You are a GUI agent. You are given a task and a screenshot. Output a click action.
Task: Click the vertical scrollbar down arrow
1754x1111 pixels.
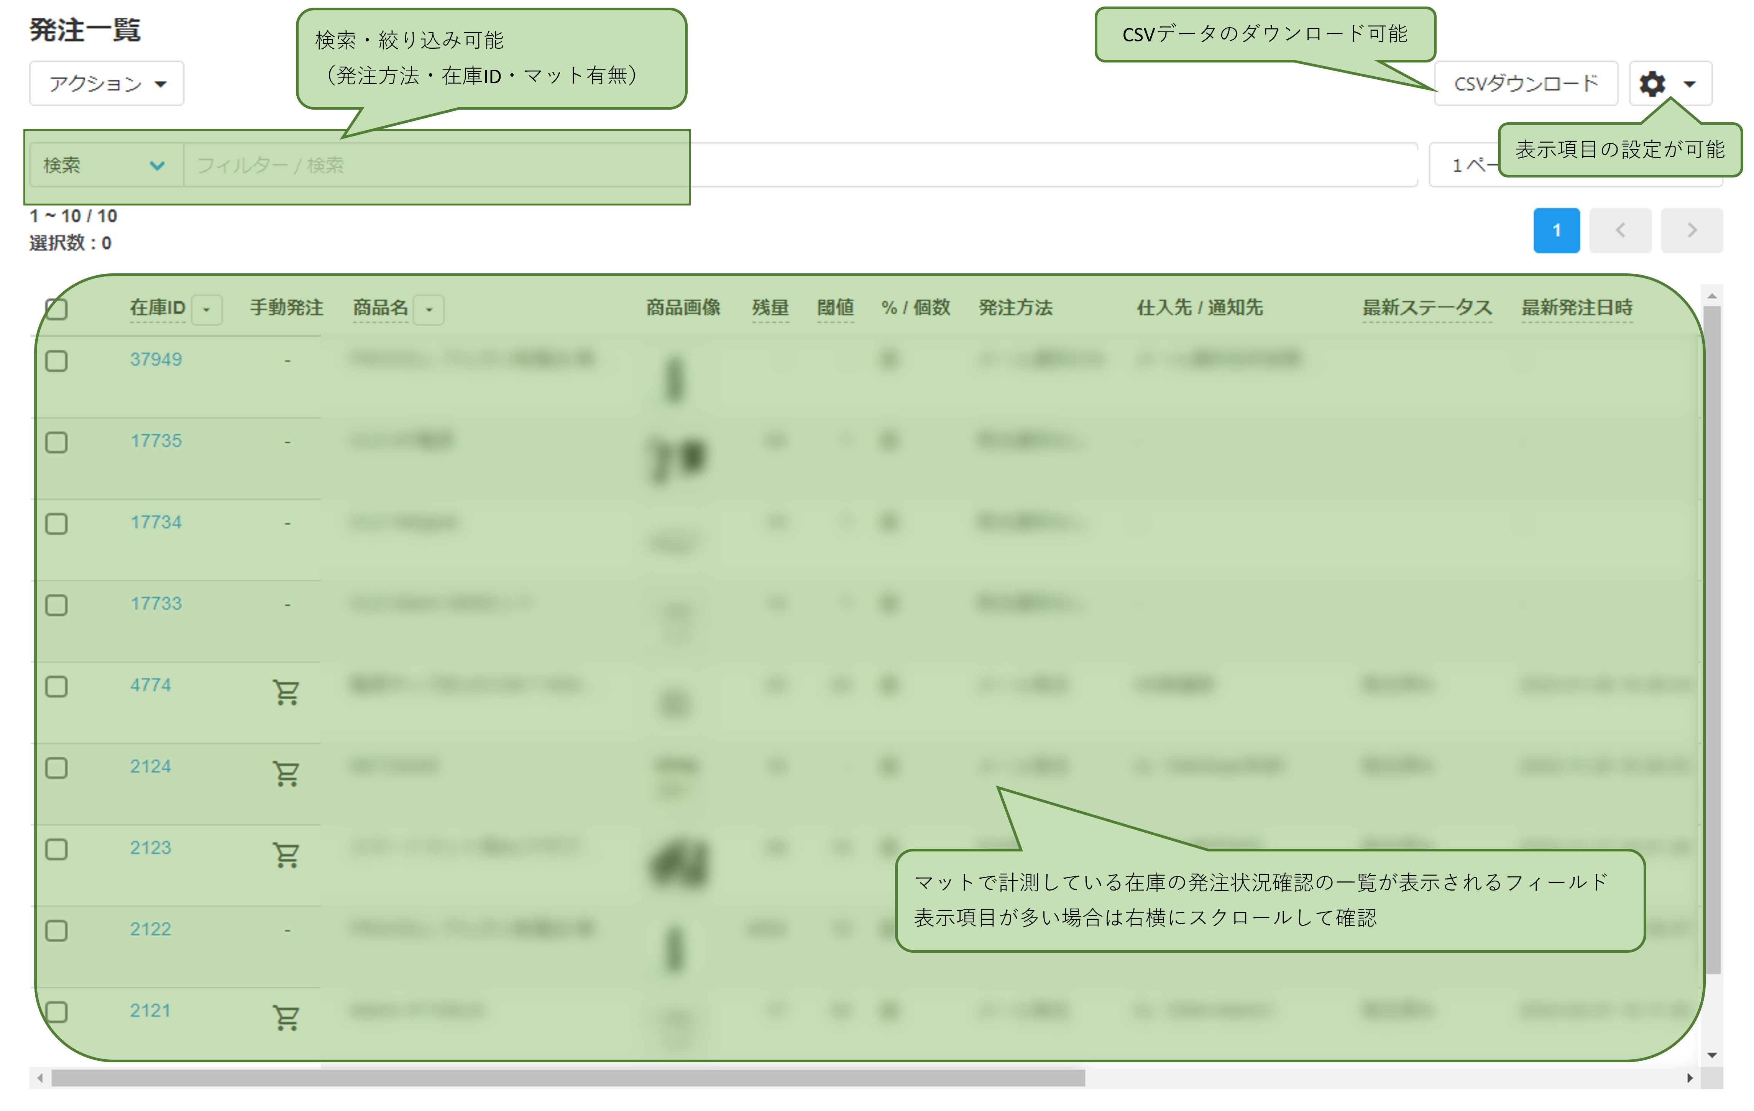(1712, 1056)
